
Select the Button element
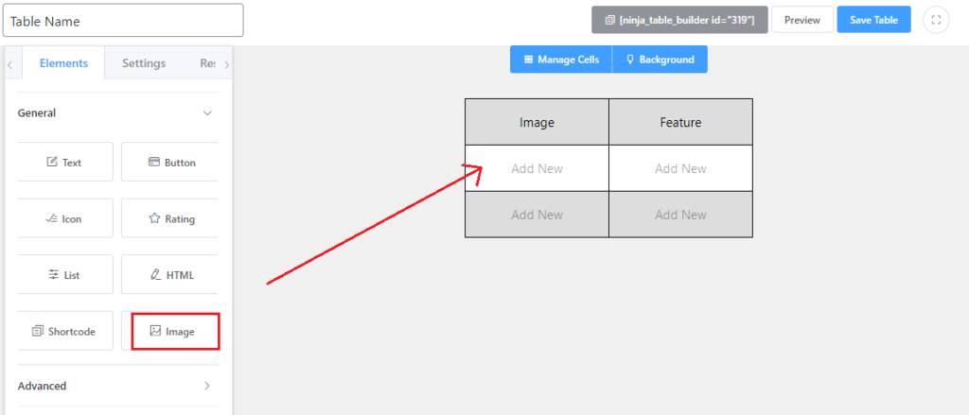[169, 163]
